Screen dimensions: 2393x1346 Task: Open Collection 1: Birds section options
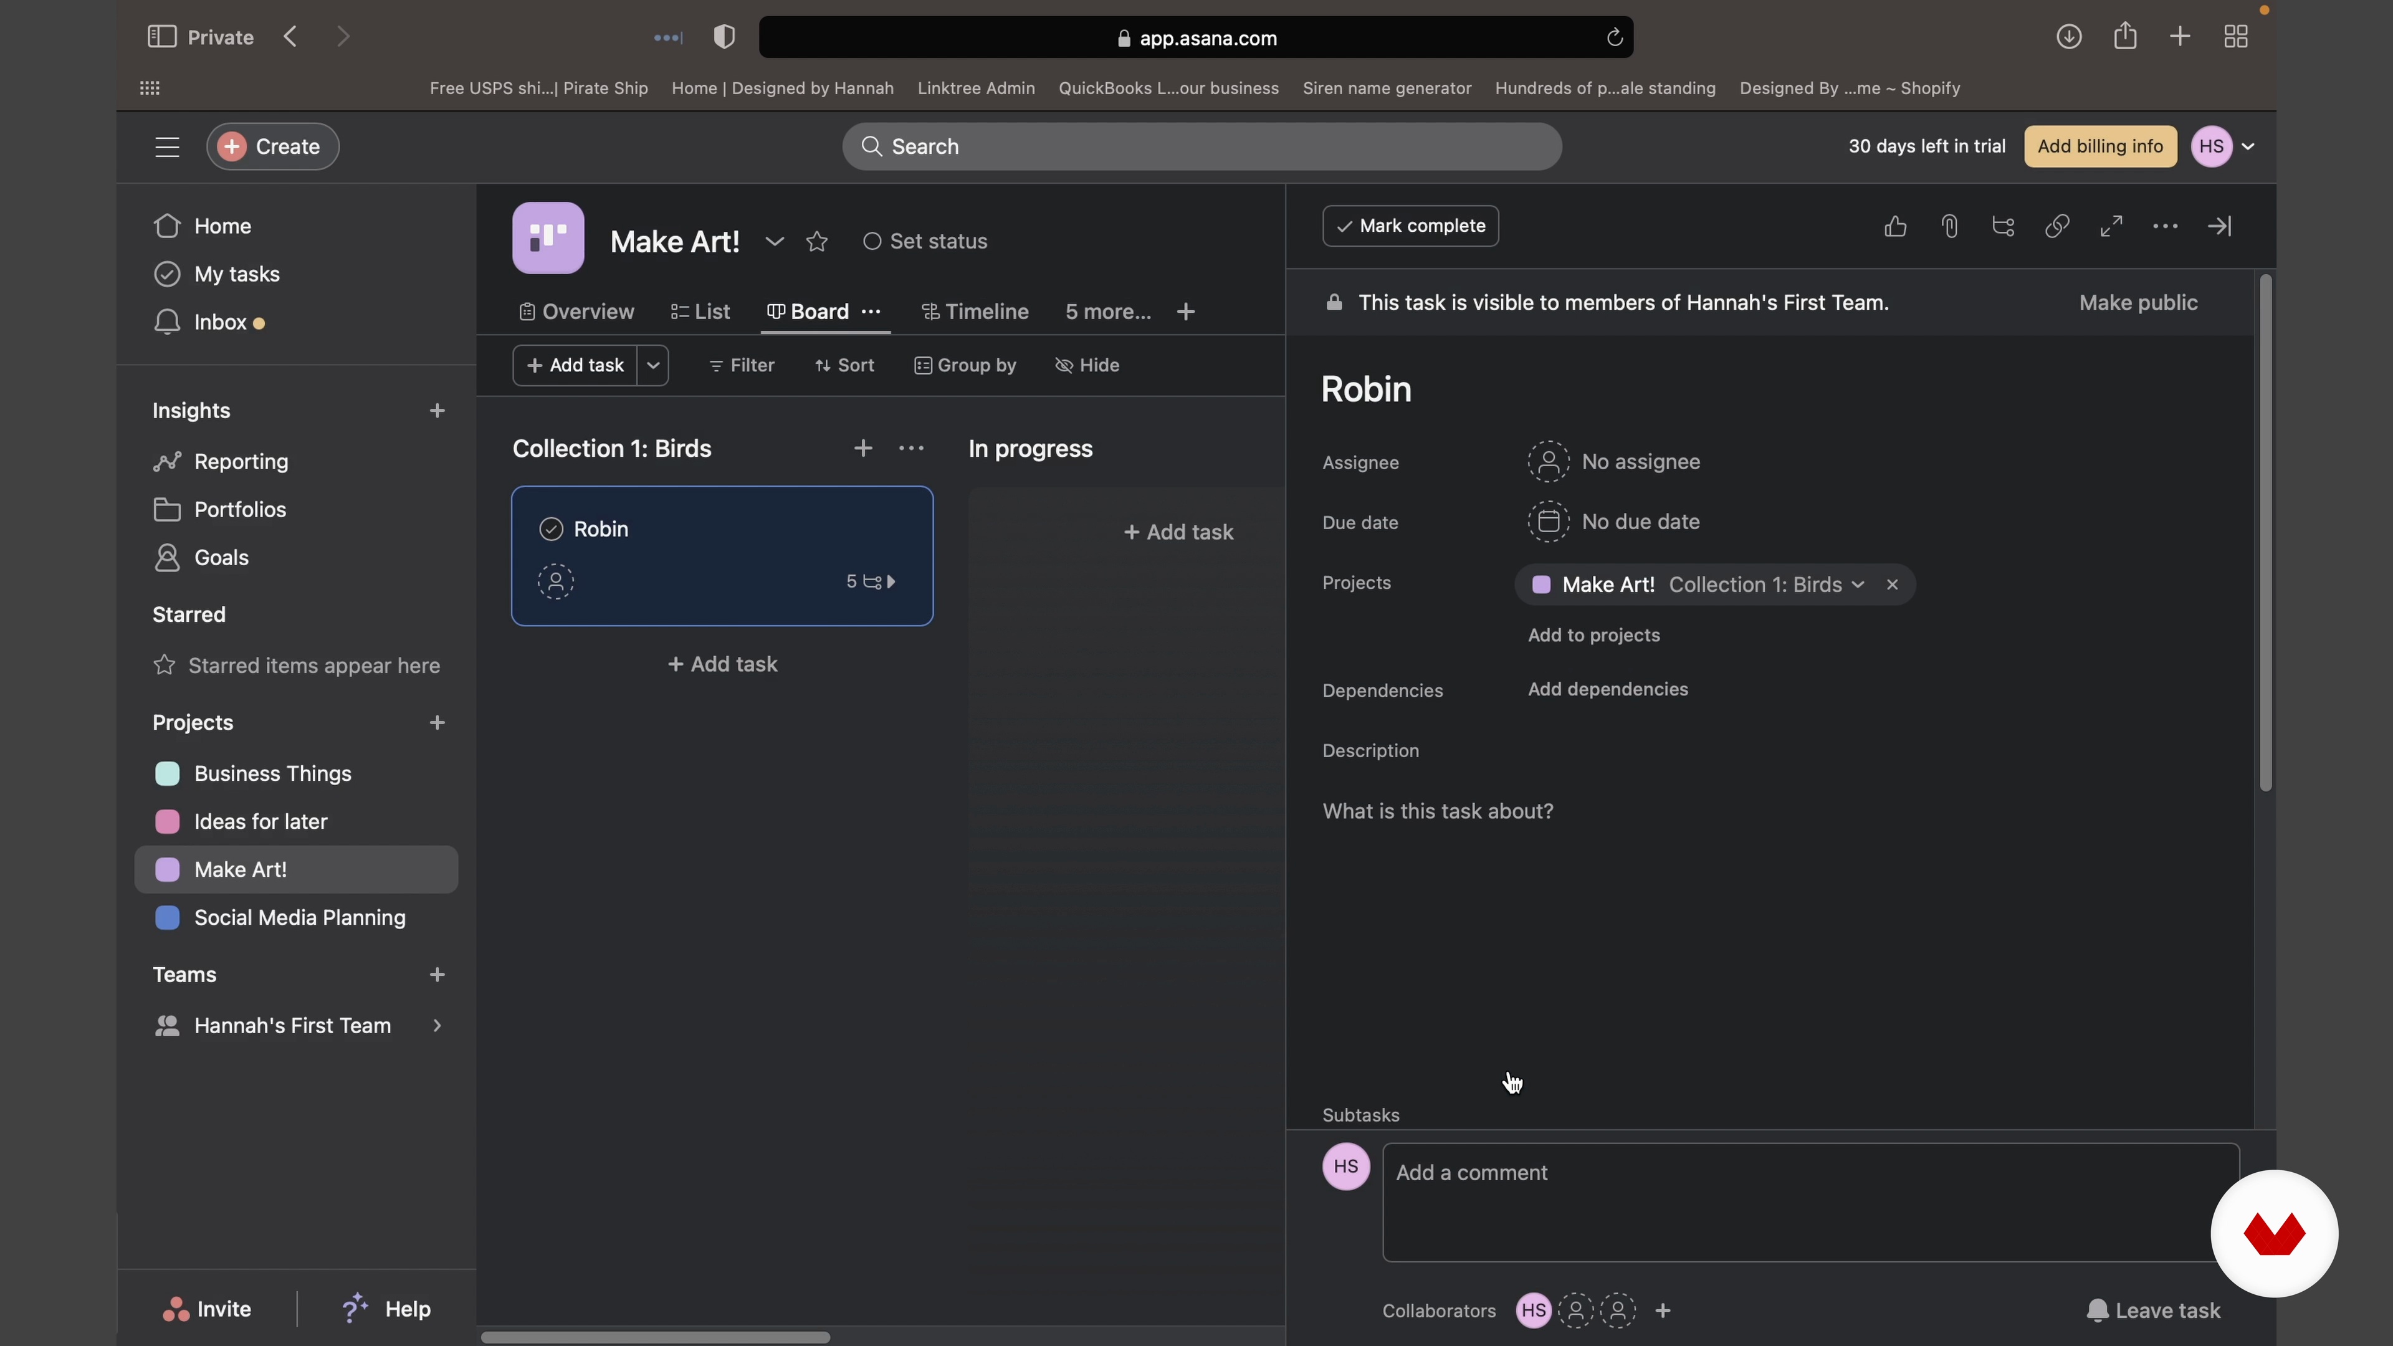tap(911, 449)
